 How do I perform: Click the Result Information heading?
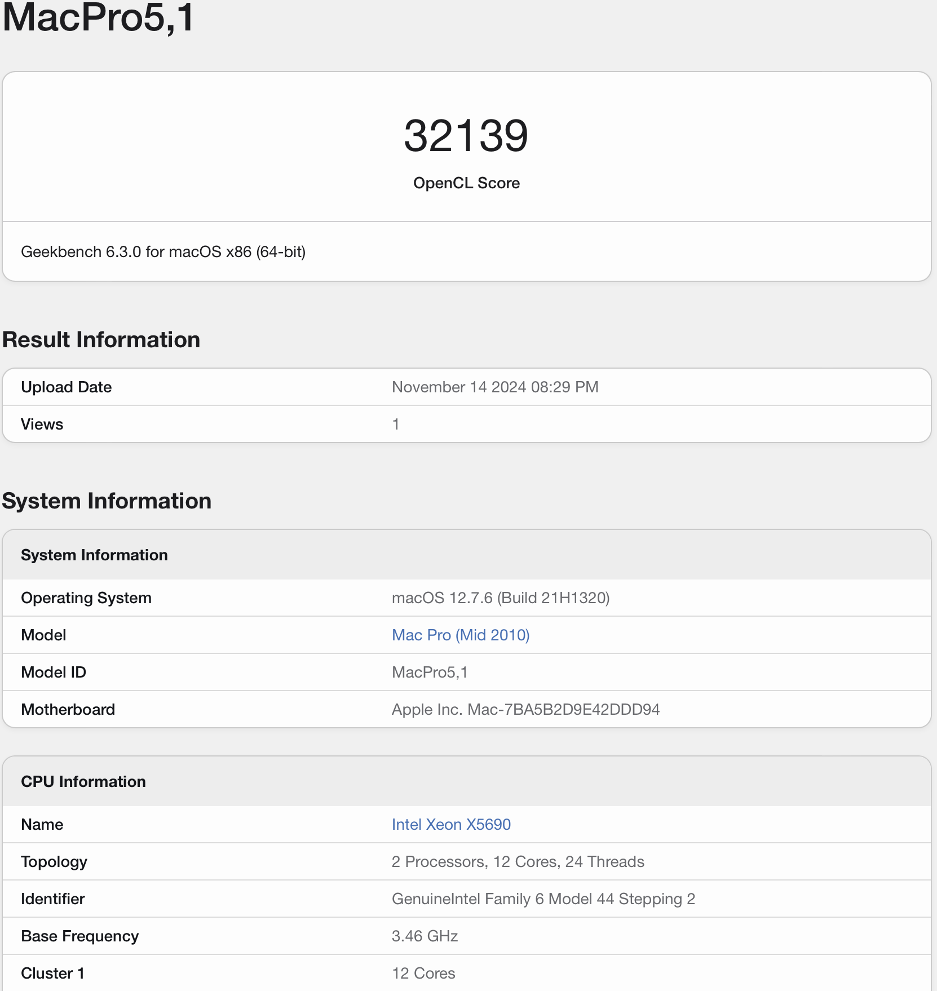click(x=101, y=340)
